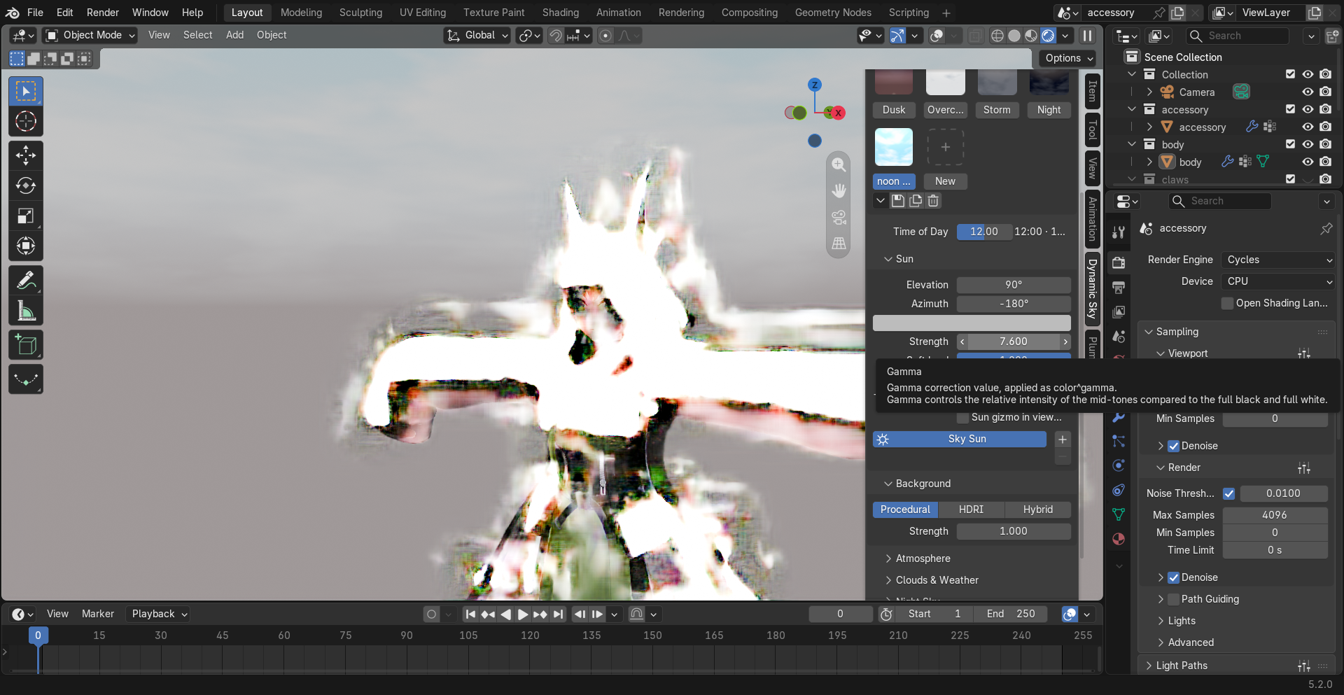Image resolution: width=1344 pixels, height=695 pixels.
Task: Switch perspective/orthographic grid icon
Action: (839, 244)
